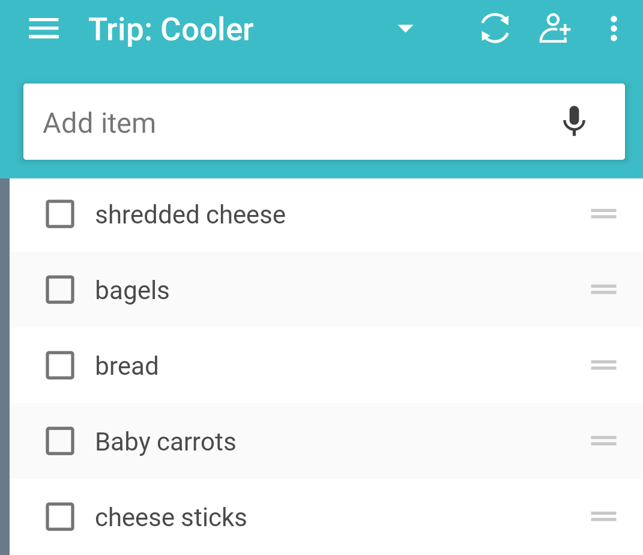Viewport: 643px width, 555px height.
Task: Toggle the cheese sticks checkbox
Action: 60,517
